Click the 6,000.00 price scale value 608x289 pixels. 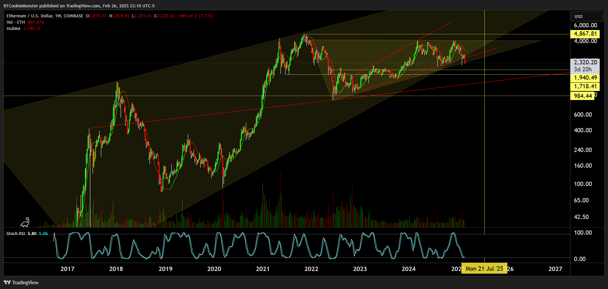(x=585, y=25)
